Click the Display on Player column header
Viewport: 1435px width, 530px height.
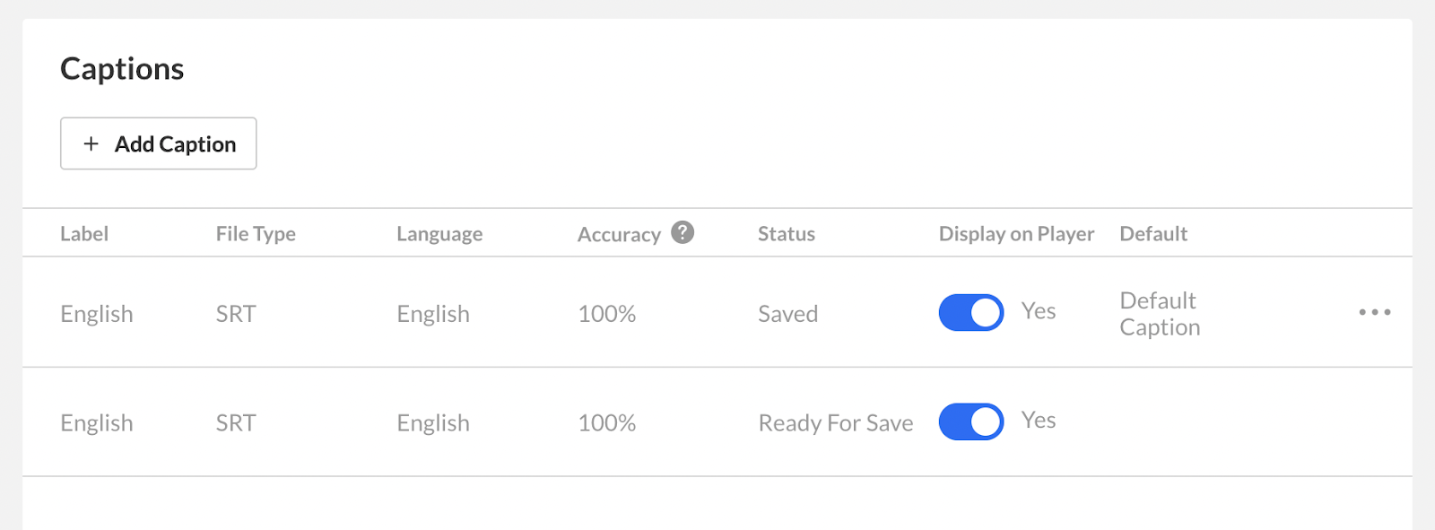(1016, 234)
